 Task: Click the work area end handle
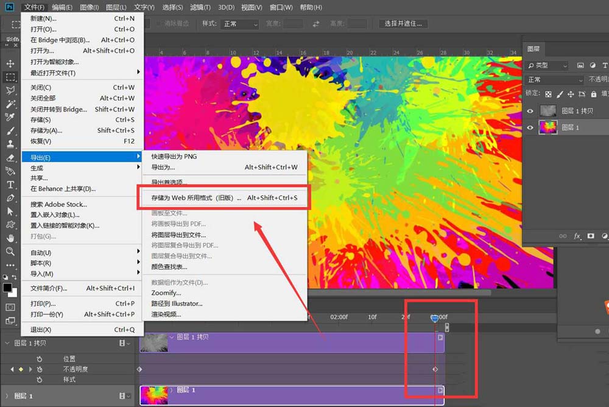[x=447, y=327]
